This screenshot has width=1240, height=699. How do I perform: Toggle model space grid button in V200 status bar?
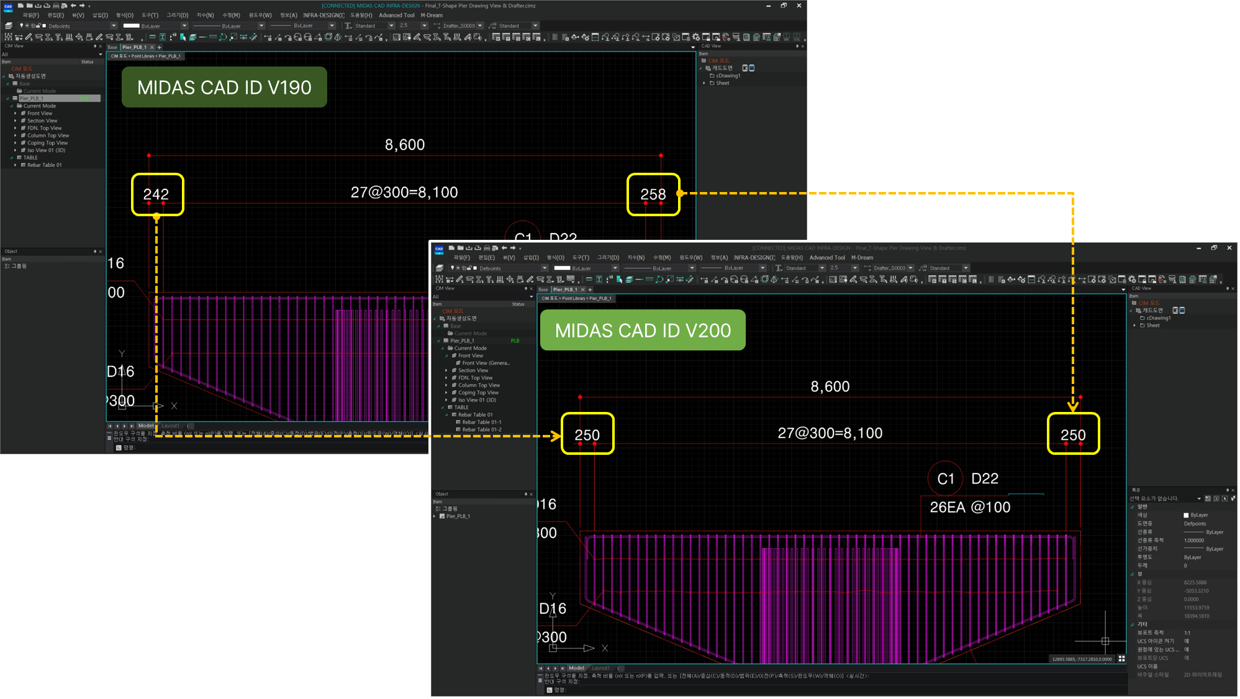[1121, 659]
